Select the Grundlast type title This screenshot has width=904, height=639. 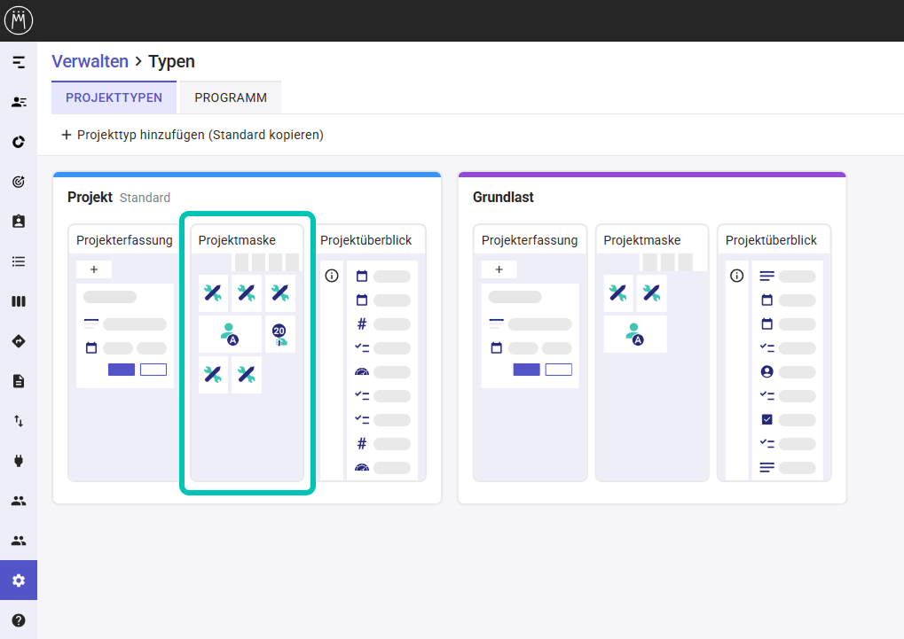[x=503, y=197]
